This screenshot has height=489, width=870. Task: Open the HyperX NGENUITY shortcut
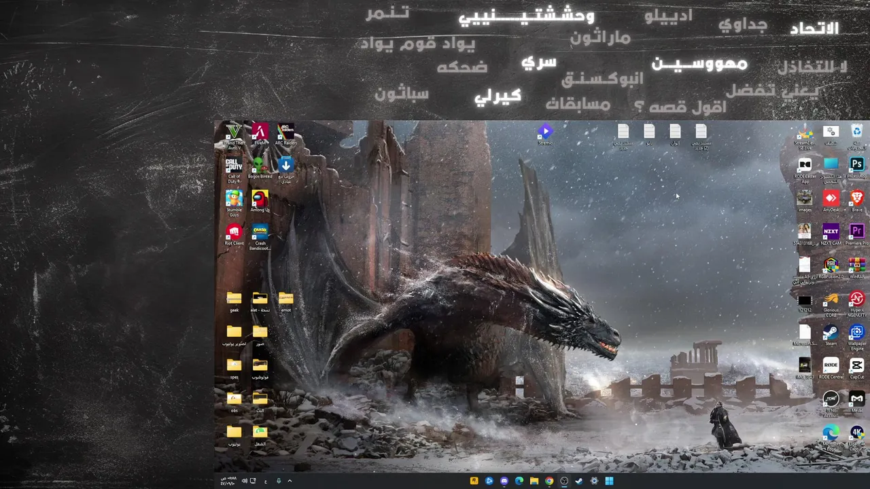pos(856,304)
